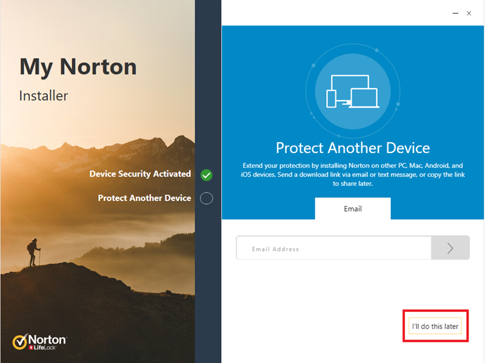Focus the Email Address input field
The height and width of the screenshot is (363, 485).
pyautogui.click(x=334, y=248)
